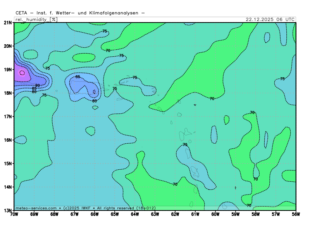Open the meteo-services.com footer link
The height and width of the screenshot is (233, 310).
pyautogui.click(x=36, y=208)
